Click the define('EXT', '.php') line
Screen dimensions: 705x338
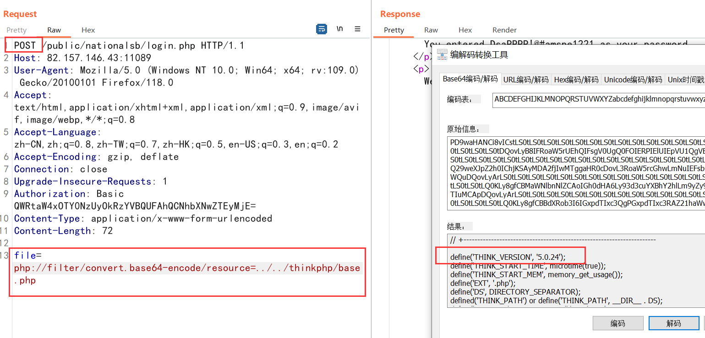point(483,283)
